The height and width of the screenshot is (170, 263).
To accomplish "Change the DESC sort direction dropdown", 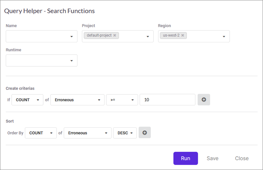I will [x=125, y=133].
